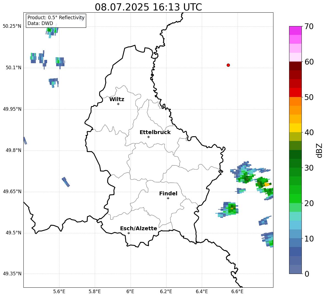
Task: Click the '49.95°N' latitude label
Action: (x=12, y=109)
